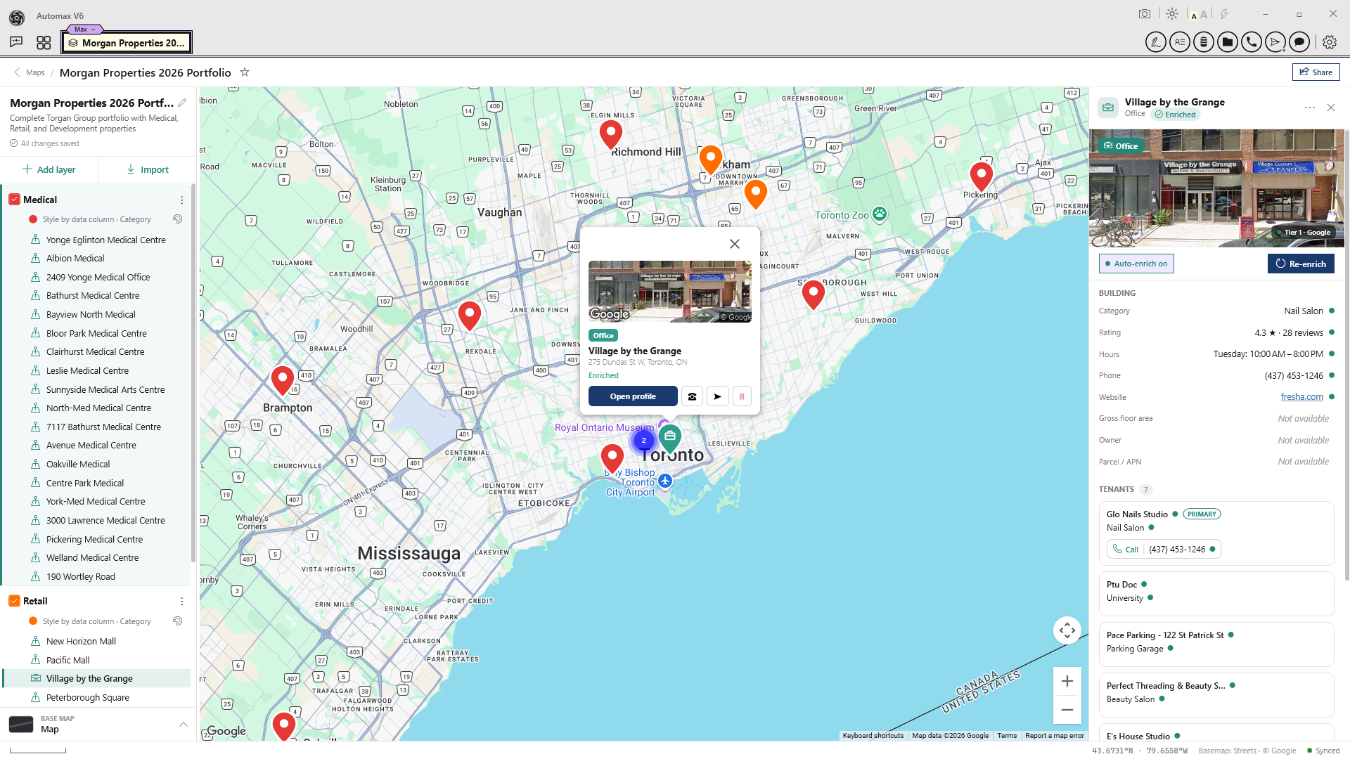Open details panel more options menu
This screenshot has width=1350, height=759.
1309,108
